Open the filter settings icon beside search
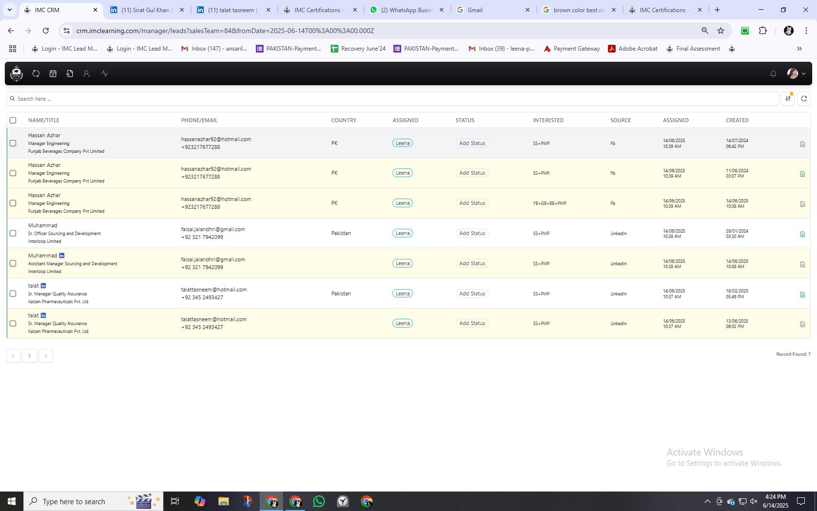 [788, 99]
